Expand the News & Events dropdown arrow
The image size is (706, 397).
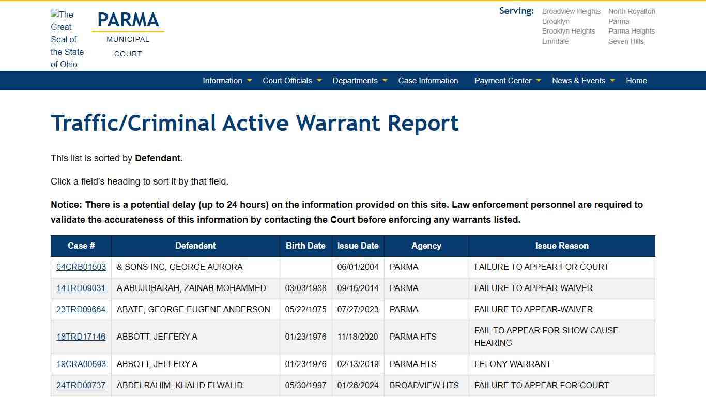612,81
